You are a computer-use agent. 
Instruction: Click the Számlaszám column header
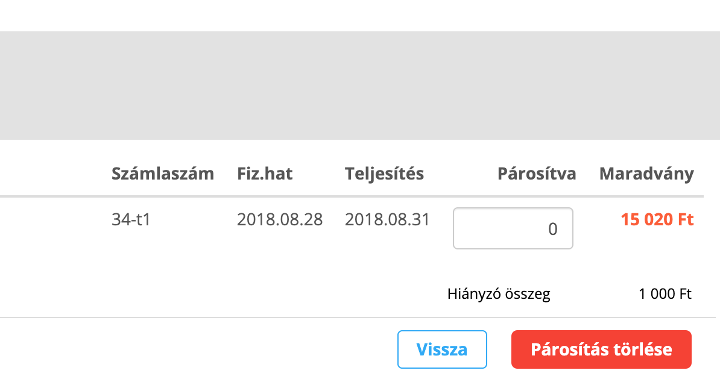click(x=162, y=174)
